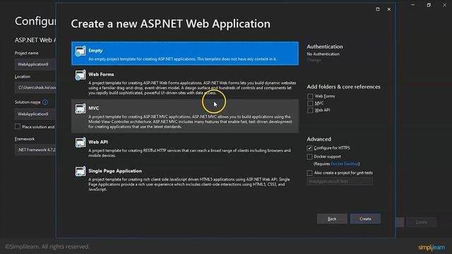Screen dimensions: 452x254
Task: Click the MVC template title
Action: [94, 108]
